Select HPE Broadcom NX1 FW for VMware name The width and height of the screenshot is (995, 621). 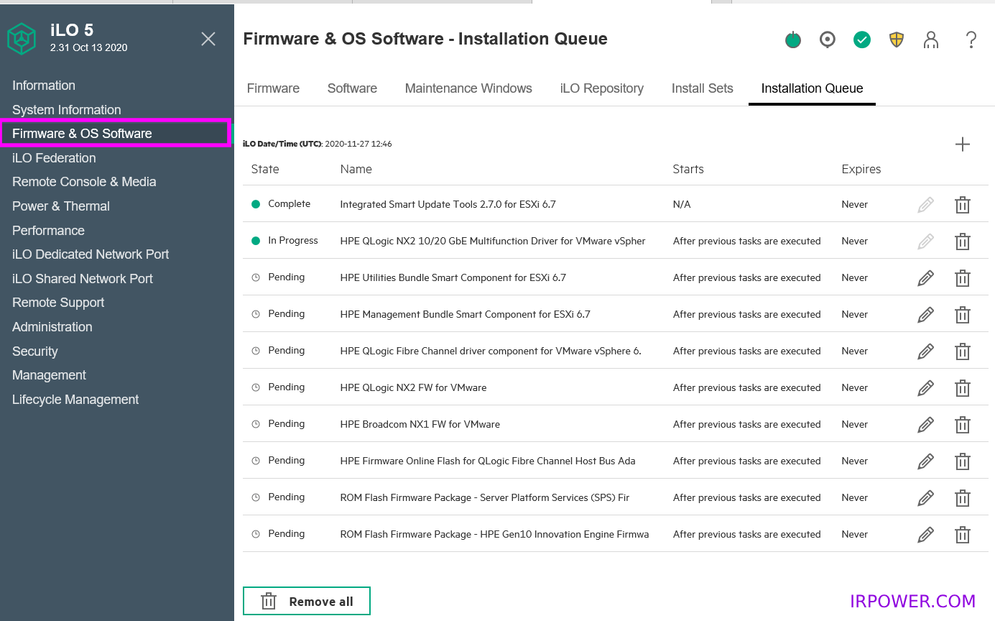pos(420,425)
